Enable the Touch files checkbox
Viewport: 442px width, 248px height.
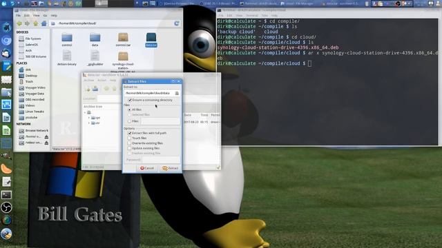click(x=129, y=138)
